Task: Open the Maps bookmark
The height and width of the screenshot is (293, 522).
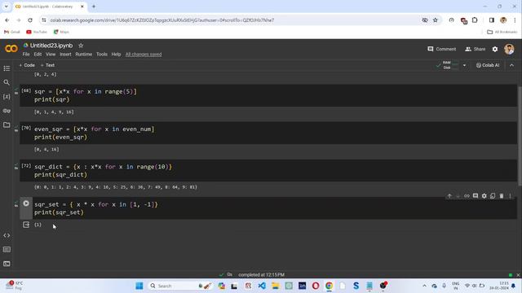Action: click(x=61, y=32)
